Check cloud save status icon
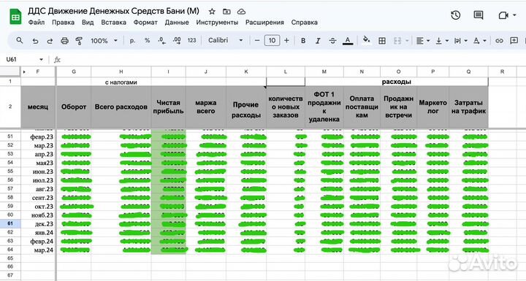This screenshot has width=526, height=281. pos(241,12)
